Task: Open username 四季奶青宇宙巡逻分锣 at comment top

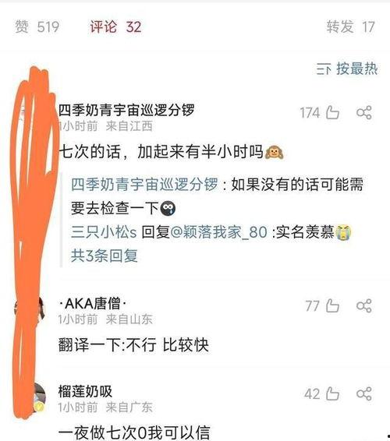Action: click(x=126, y=110)
